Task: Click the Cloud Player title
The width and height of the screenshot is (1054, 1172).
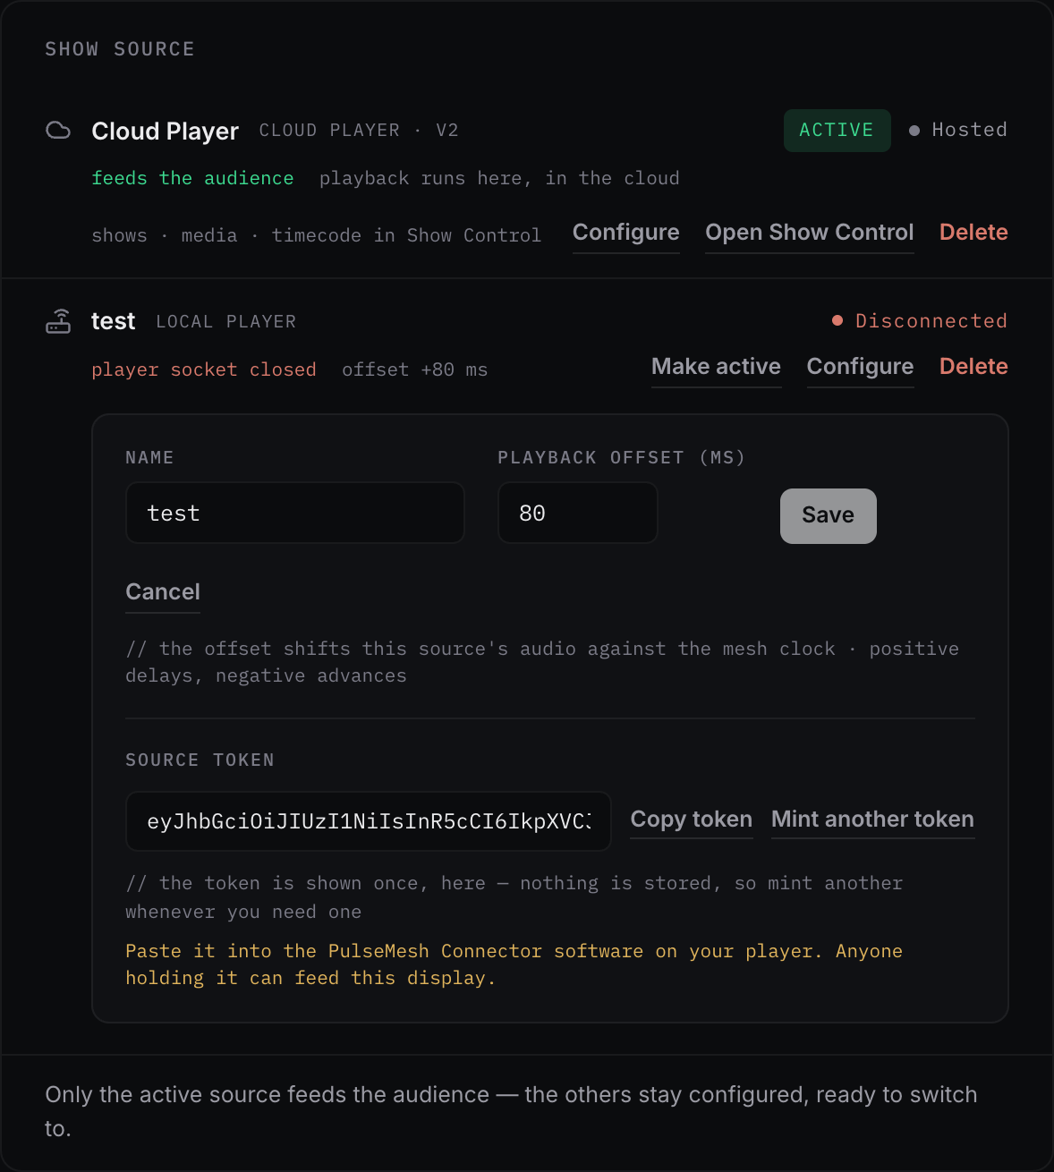Action: (165, 132)
